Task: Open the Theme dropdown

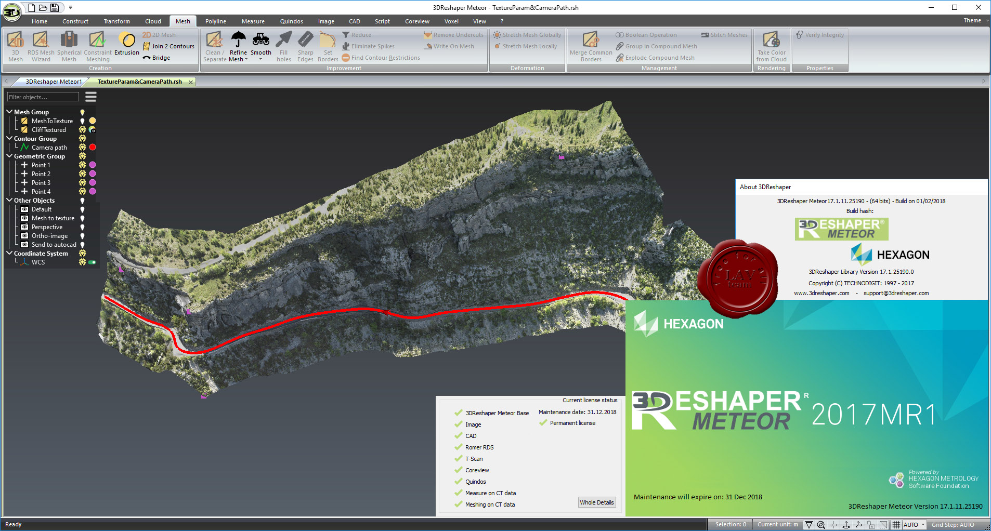Action: click(976, 21)
